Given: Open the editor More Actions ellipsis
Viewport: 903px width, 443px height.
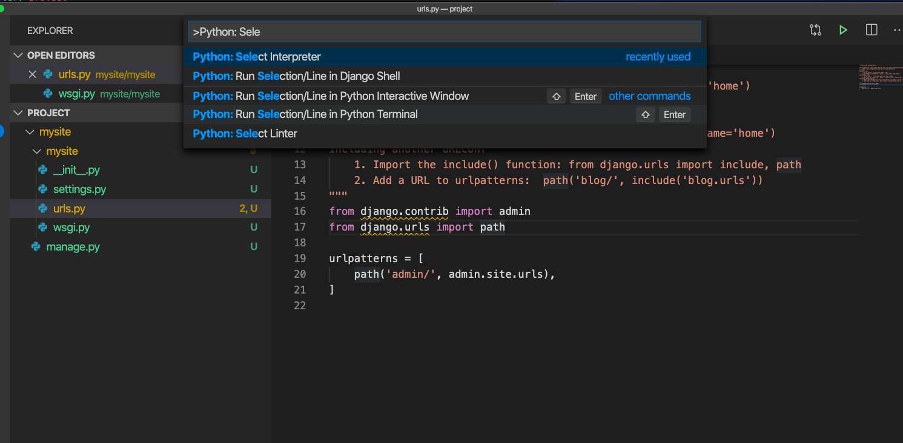Looking at the screenshot, I should pyautogui.click(x=897, y=30).
